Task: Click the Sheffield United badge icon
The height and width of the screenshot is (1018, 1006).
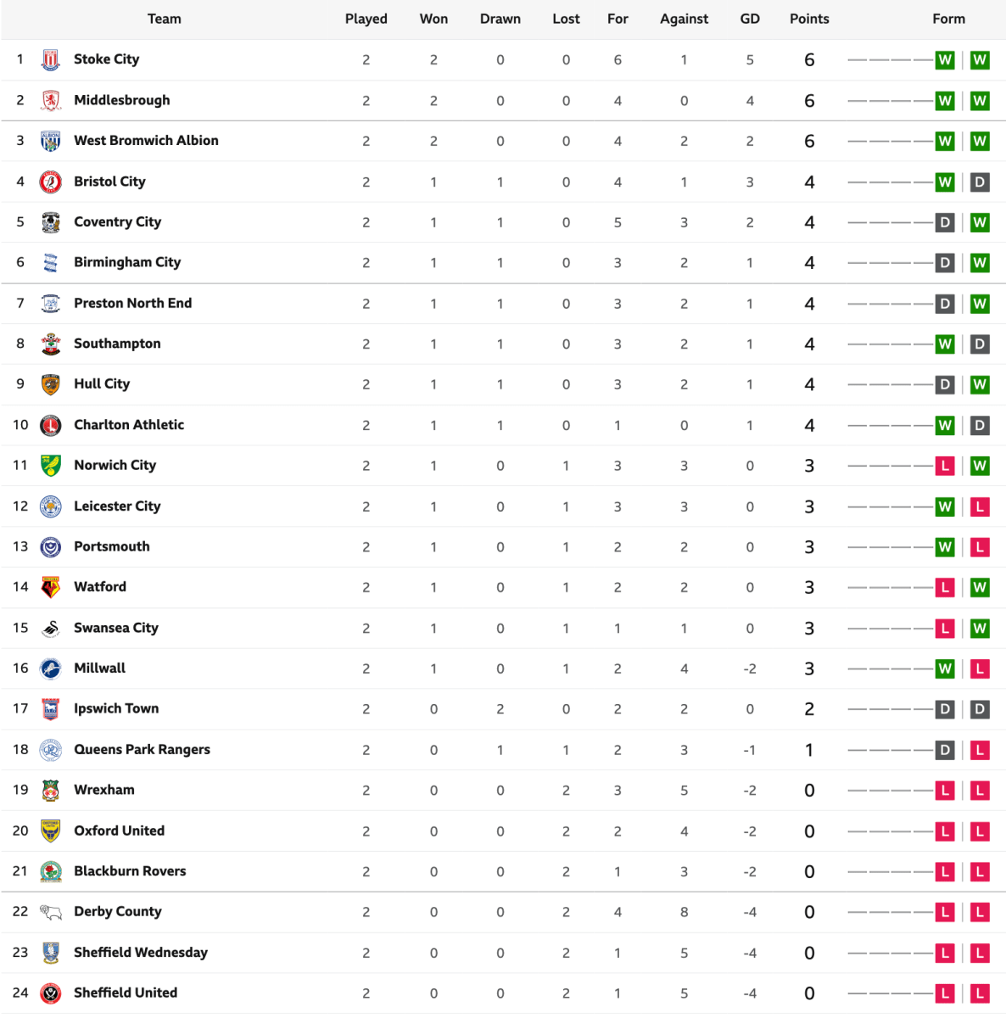Action: [51, 993]
